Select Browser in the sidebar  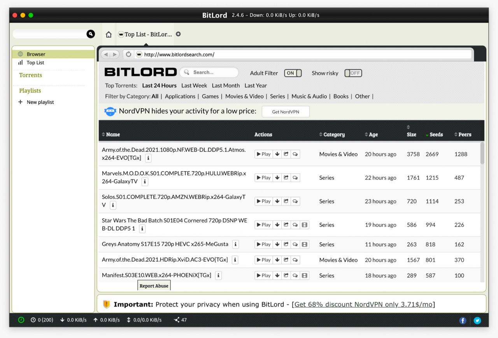(53, 54)
